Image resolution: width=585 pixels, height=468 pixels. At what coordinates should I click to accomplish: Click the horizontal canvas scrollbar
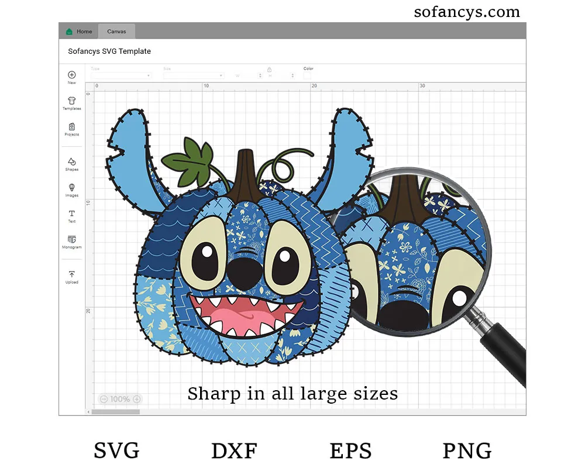(116, 412)
